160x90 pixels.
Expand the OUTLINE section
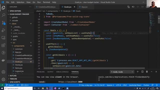point(20,75)
